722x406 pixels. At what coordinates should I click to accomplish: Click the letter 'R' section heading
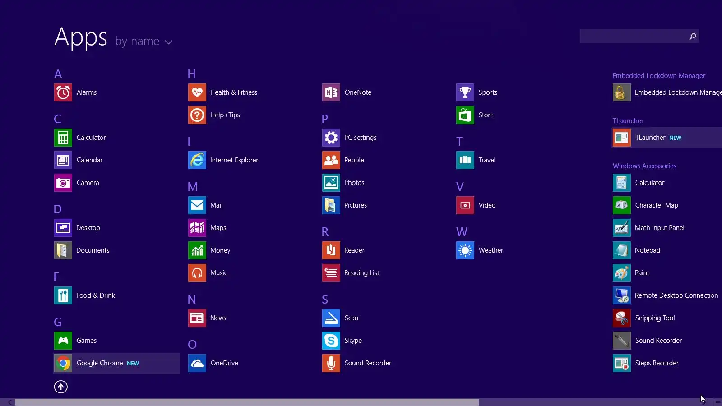[325, 232]
